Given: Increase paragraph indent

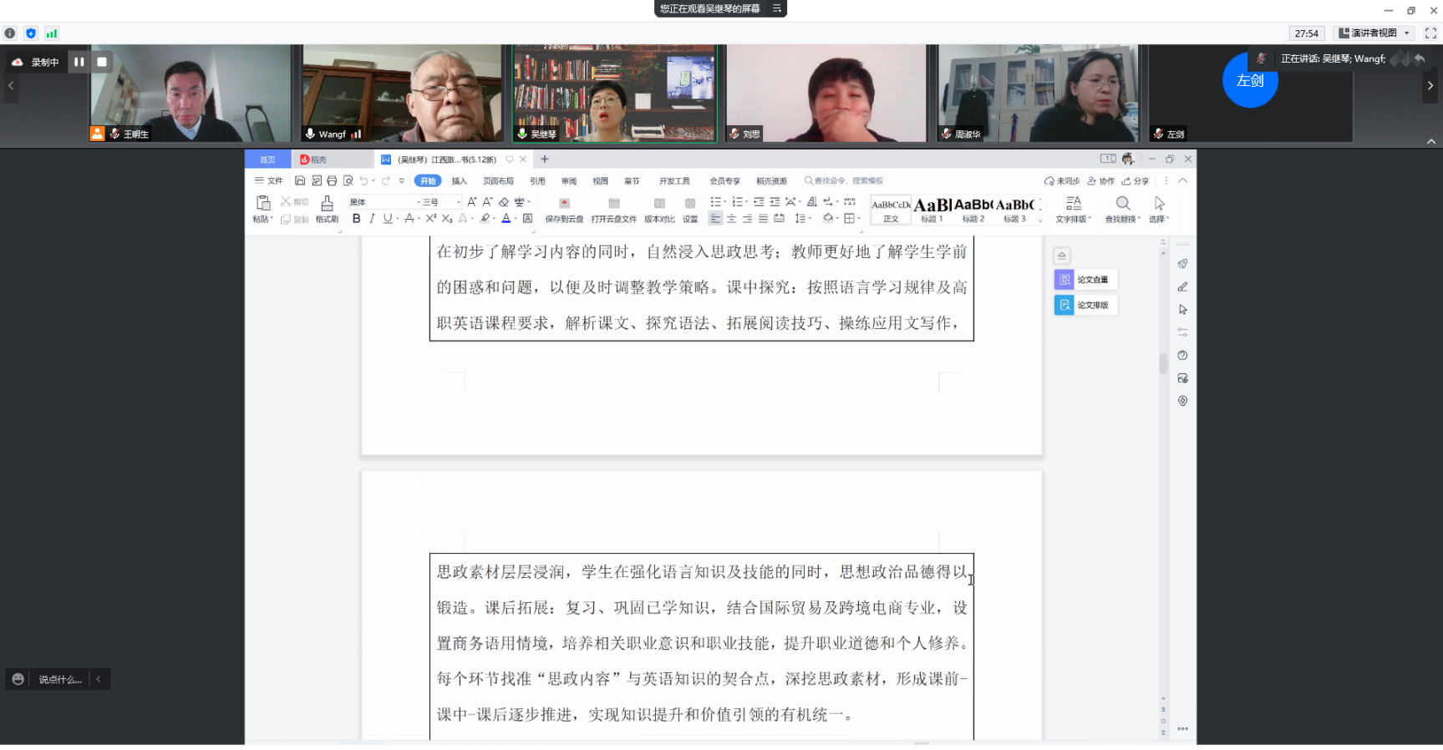Looking at the screenshot, I should (775, 202).
